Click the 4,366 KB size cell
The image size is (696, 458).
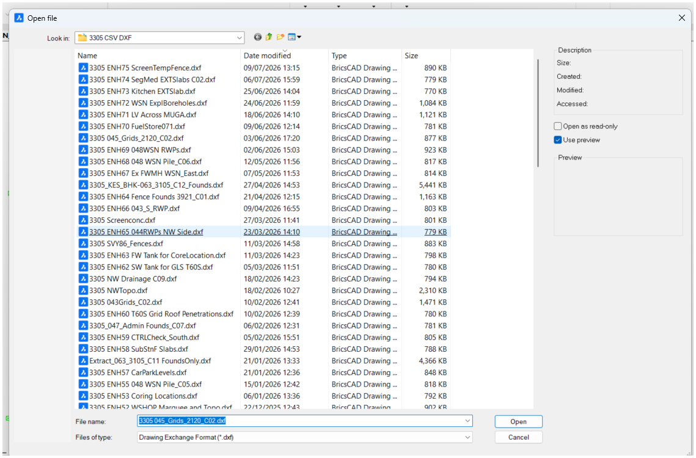click(x=433, y=361)
